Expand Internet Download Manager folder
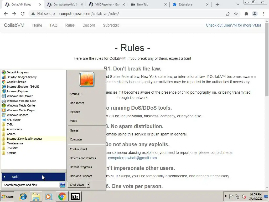The height and width of the screenshot is (202, 269). [x=33, y=139]
